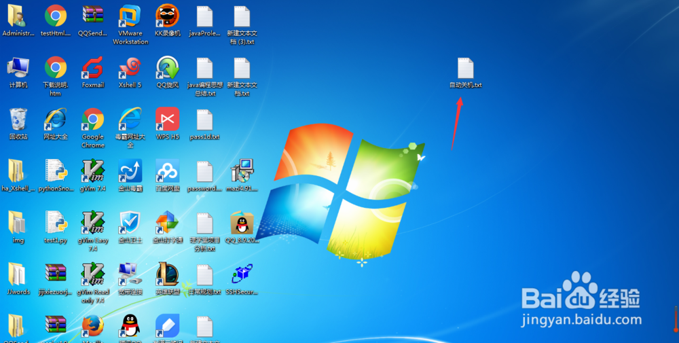
Task: Select the testHtml... Chrome file icon
Action: pos(56,21)
